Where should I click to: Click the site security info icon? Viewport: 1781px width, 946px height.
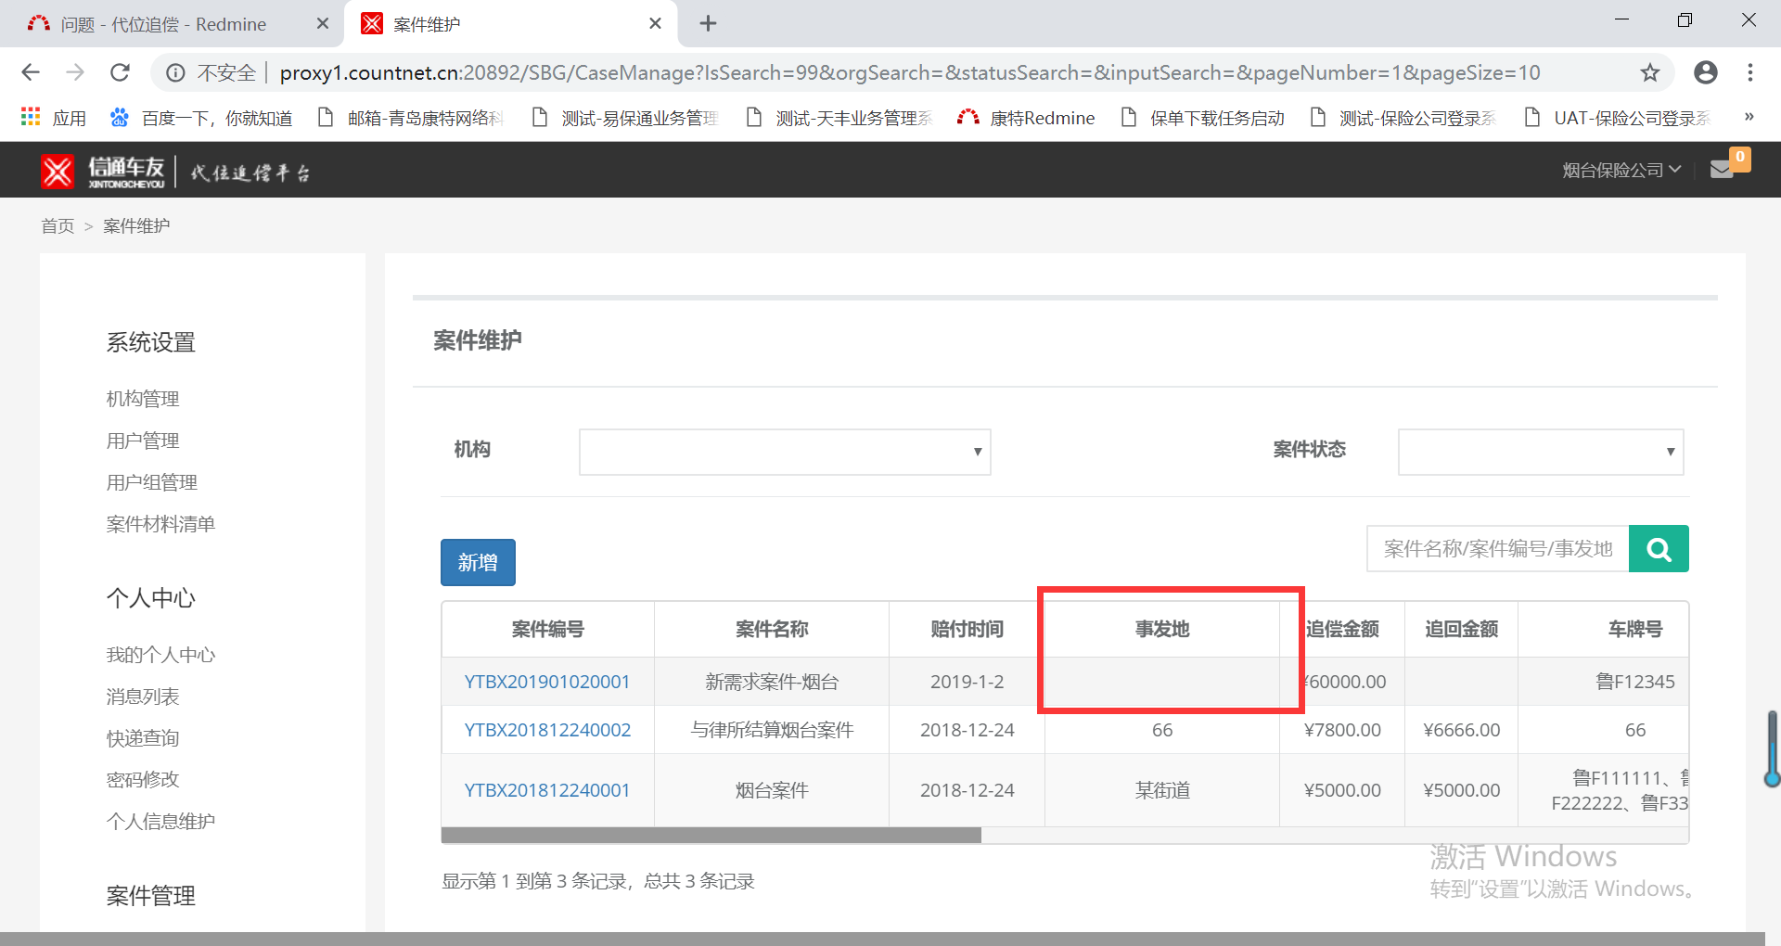tap(175, 72)
